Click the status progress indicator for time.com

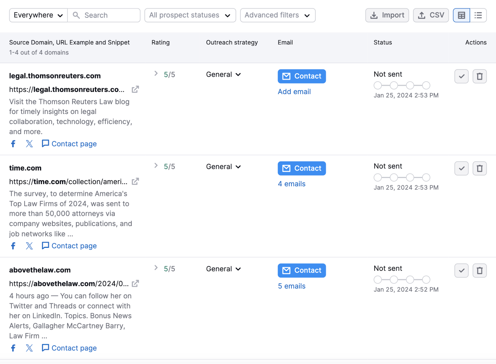click(402, 177)
